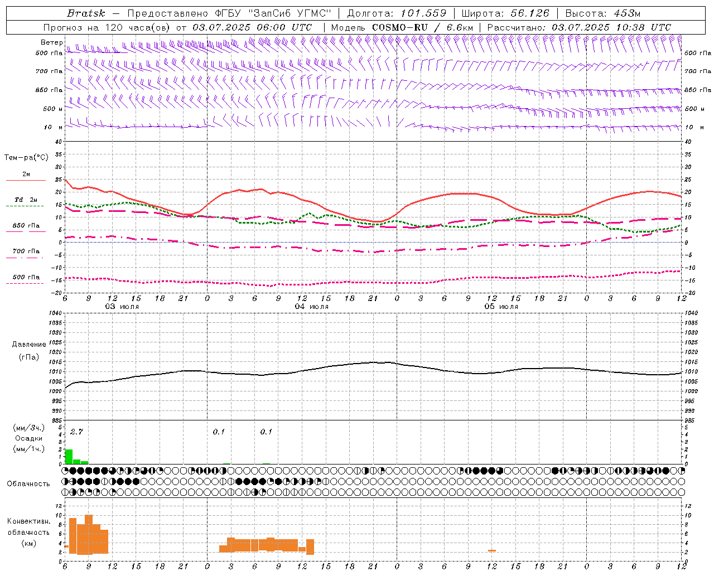Click the 700 гПа label left of wind barbs
This screenshot has width=714, height=571.
[x=49, y=71]
